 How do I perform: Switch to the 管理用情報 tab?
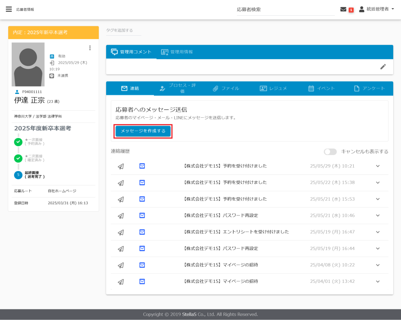coord(177,52)
